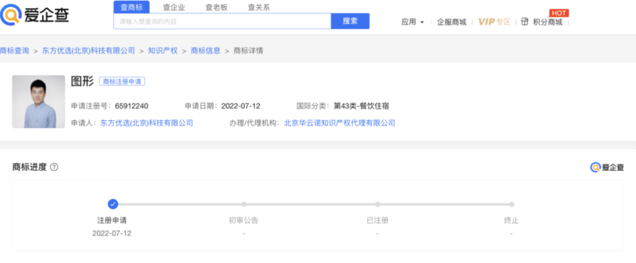Open the 应用 dropdown menu
636x263 pixels.
point(412,22)
